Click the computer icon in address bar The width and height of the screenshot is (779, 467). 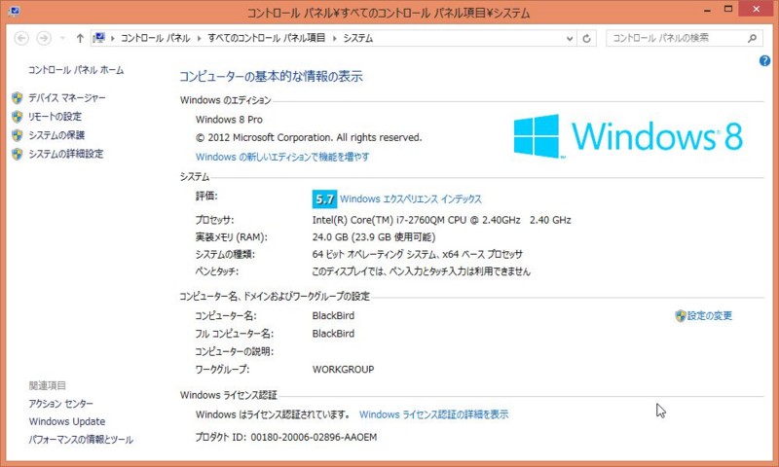coord(99,38)
